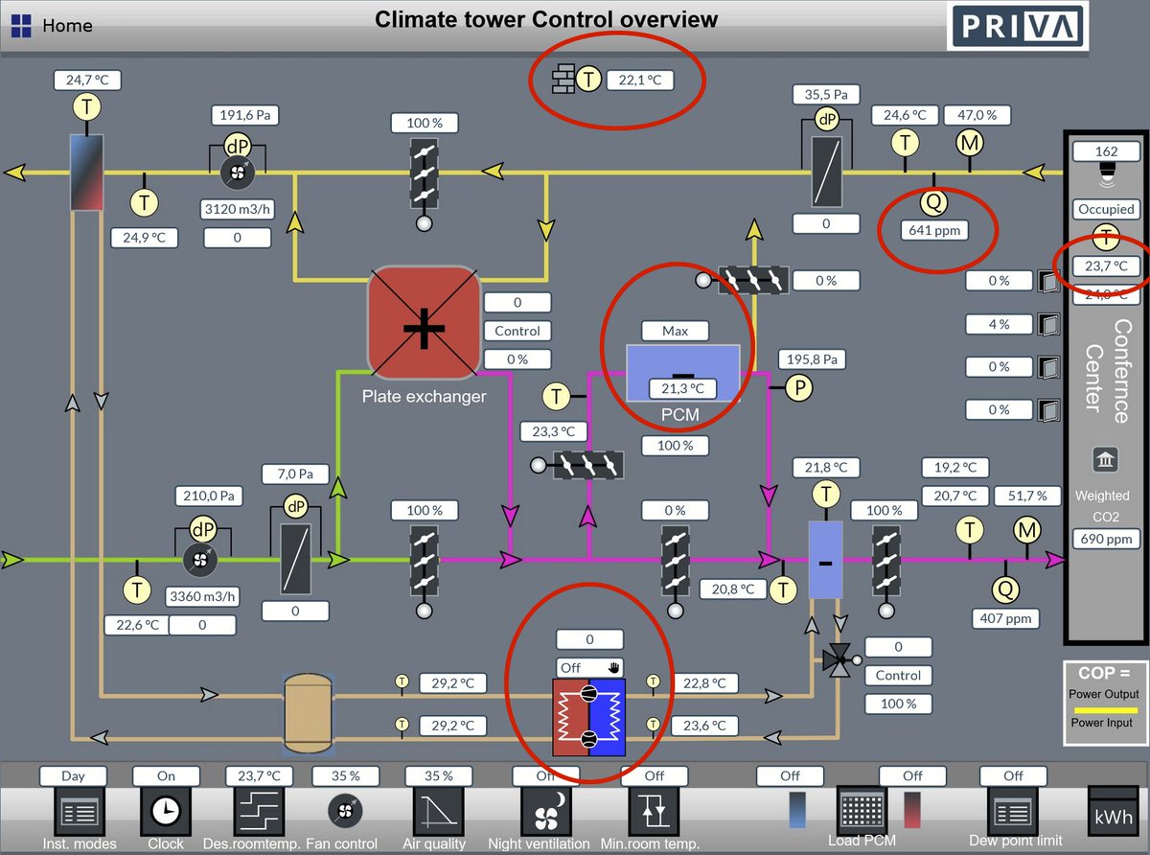Image resolution: width=1150 pixels, height=855 pixels.
Task: Click the Air quality 35 % field
Action: tap(437, 775)
